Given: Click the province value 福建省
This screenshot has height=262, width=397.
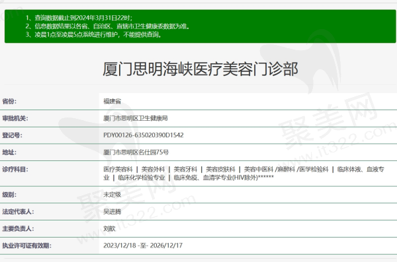Looking at the screenshot, I should [x=112, y=102].
